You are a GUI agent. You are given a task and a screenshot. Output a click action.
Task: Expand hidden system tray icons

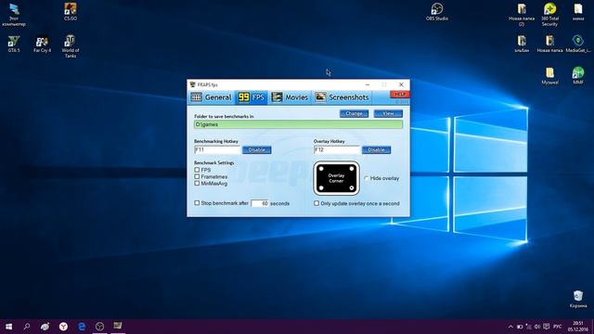(510, 327)
